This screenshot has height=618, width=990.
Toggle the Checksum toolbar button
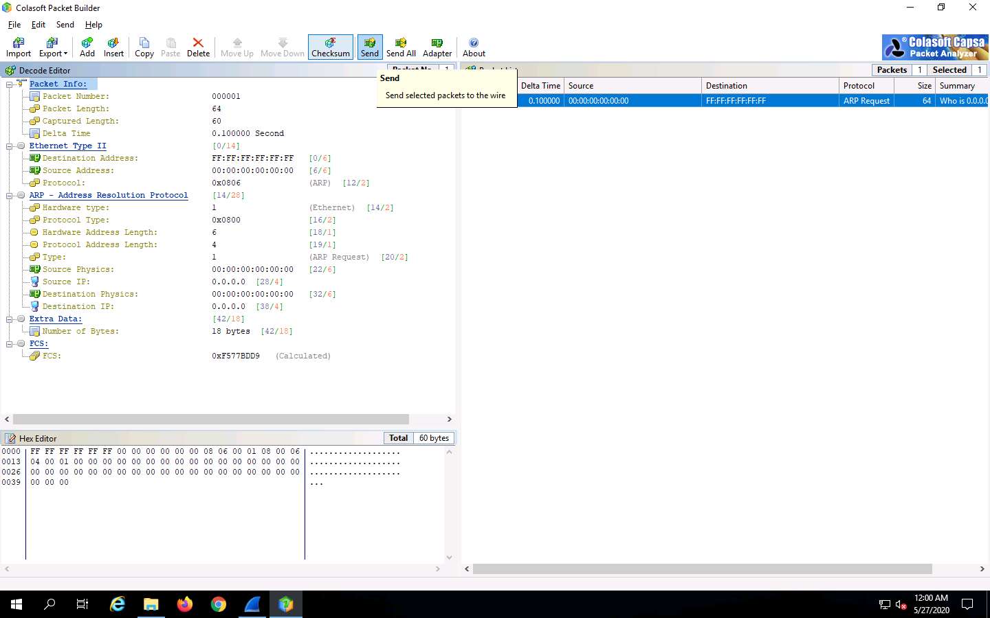coord(331,47)
